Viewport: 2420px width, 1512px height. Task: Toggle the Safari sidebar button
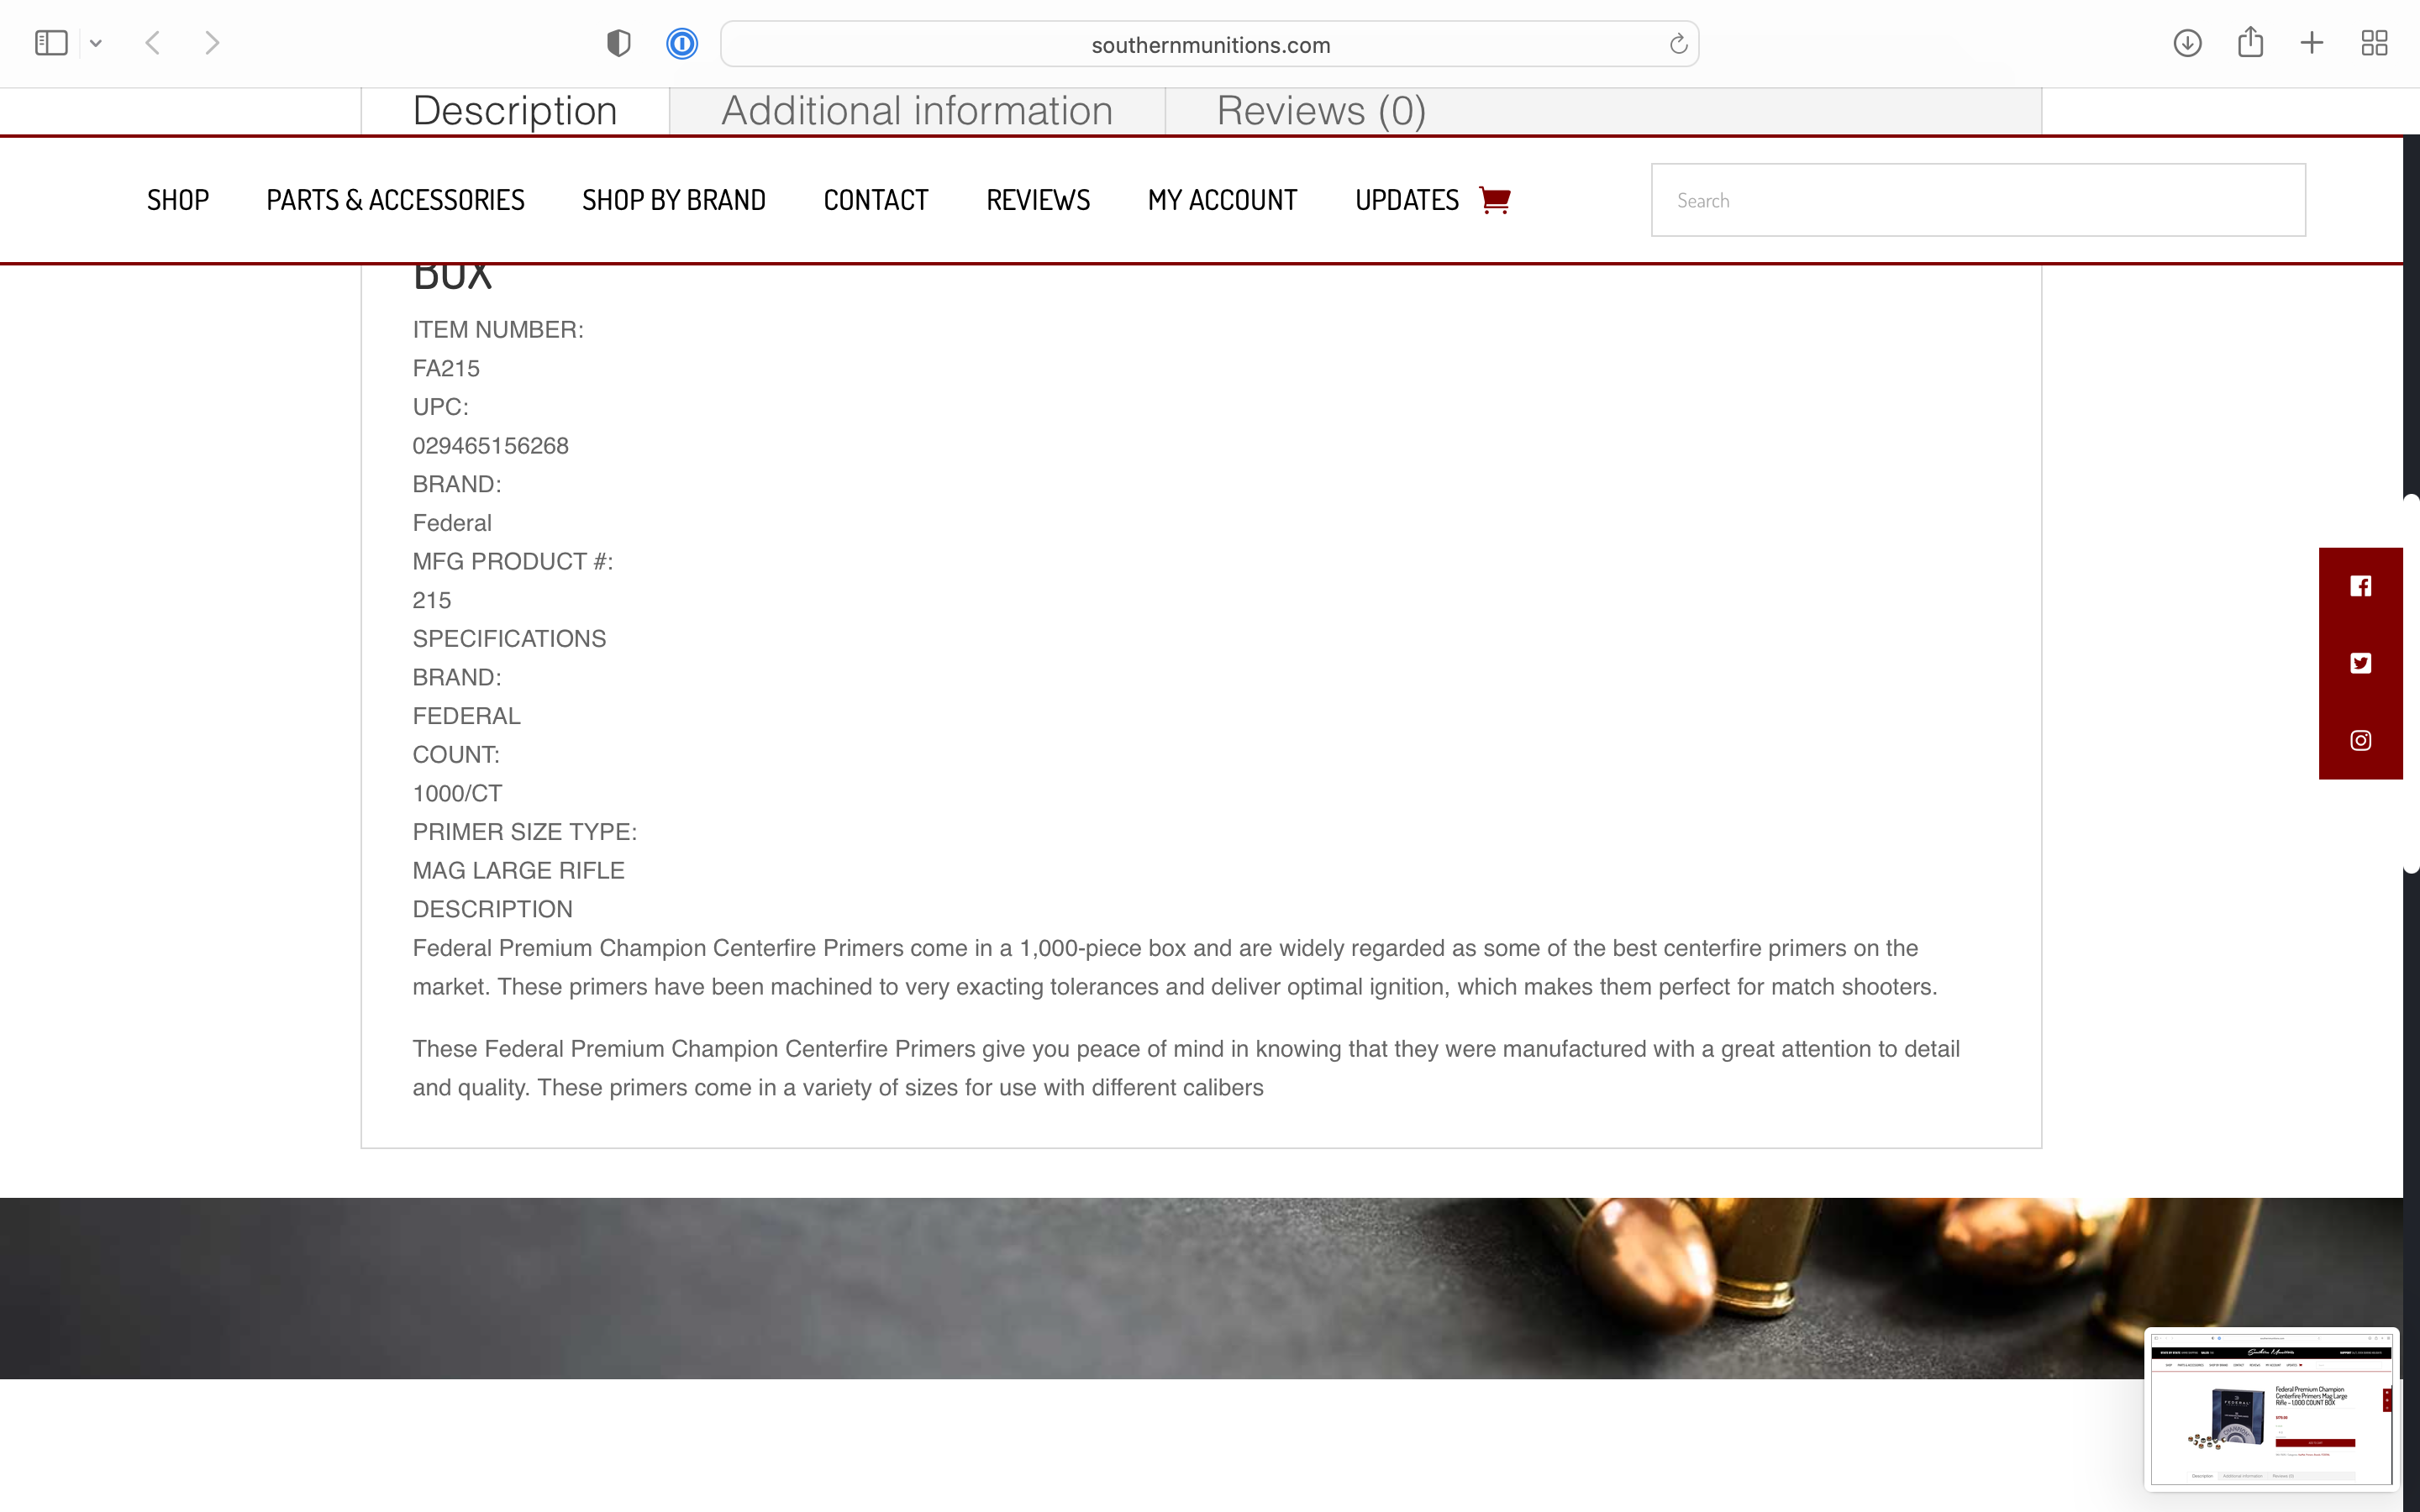(x=51, y=43)
